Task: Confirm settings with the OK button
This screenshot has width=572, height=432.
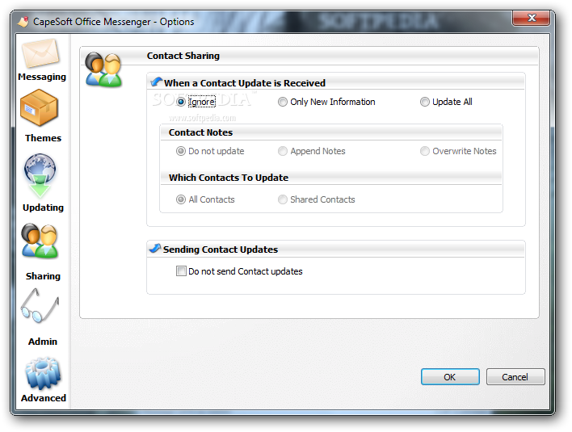Action: coord(450,377)
